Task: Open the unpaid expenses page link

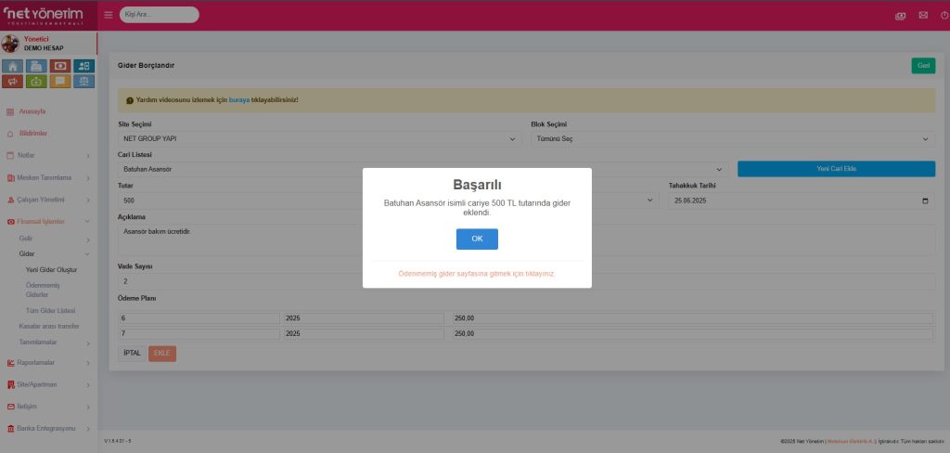Action: tap(476, 275)
